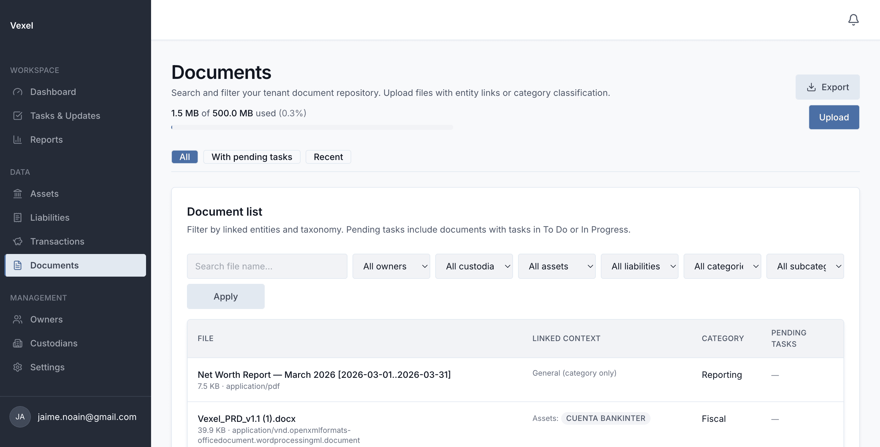Viewport: 880px width, 447px height.
Task: Apply the document filters
Action: (x=225, y=296)
